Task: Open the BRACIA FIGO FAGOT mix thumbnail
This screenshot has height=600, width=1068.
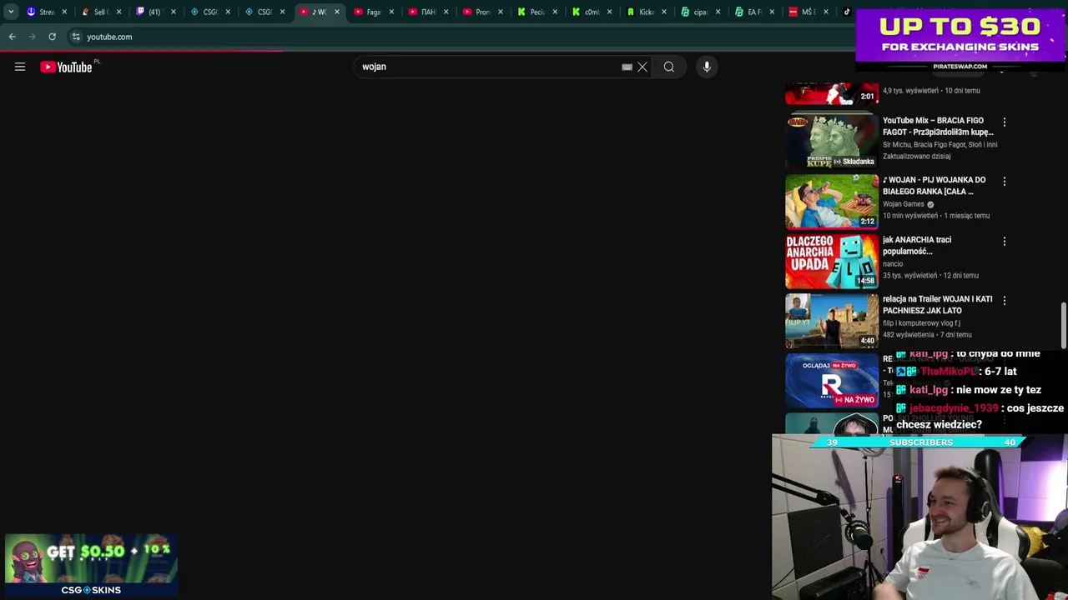Action: pos(832,142)
